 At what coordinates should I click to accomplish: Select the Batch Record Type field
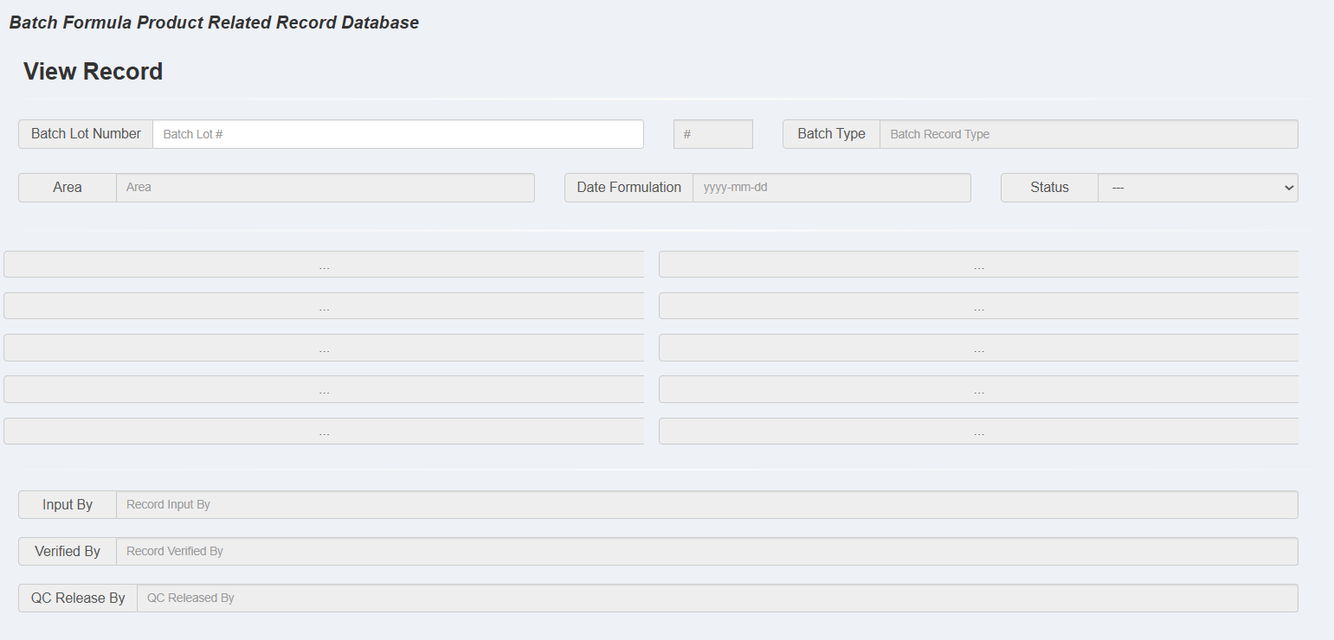pos(1089,134)
